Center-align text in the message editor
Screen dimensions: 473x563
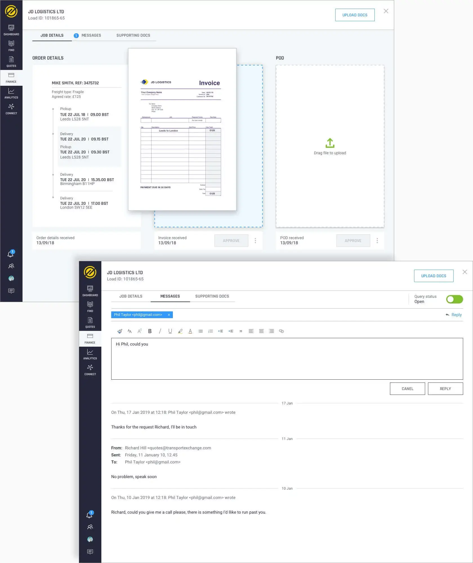(x=261, y=331)
